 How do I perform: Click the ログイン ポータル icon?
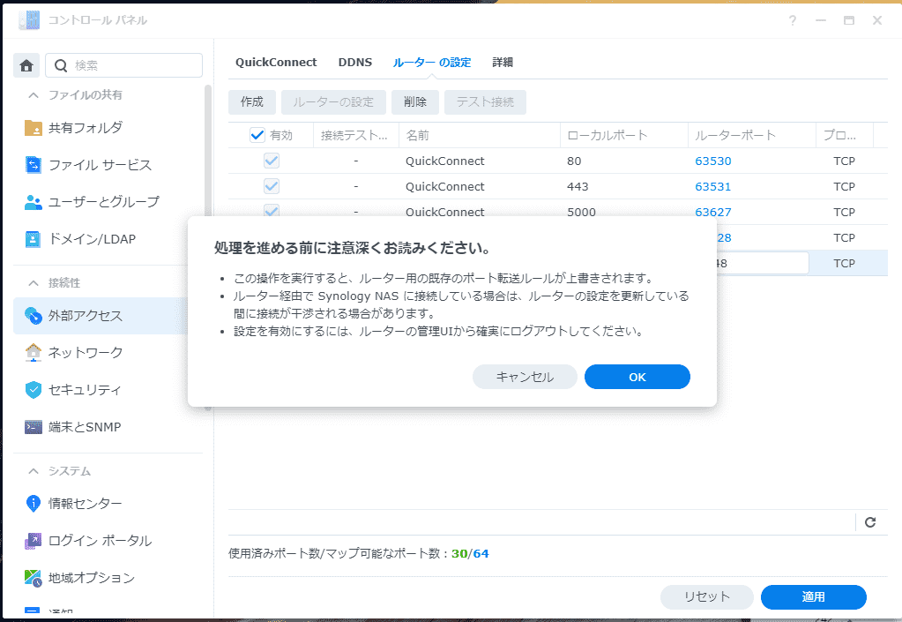(x=34, y=541)
